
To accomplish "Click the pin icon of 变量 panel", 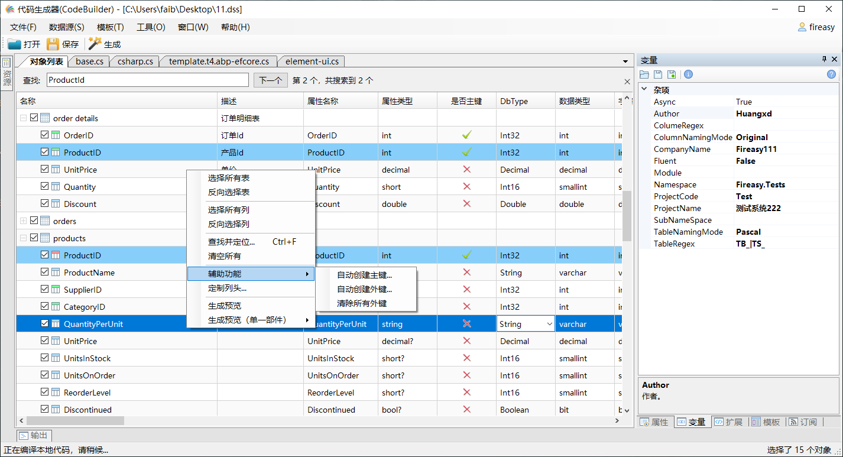I will 824,60.
